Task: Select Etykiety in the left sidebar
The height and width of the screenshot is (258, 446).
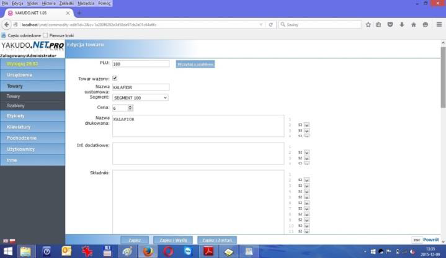Action: coord(32,115)
